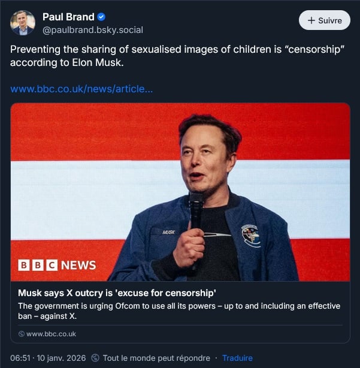Click the card description about Ofcom

[179, 310]
